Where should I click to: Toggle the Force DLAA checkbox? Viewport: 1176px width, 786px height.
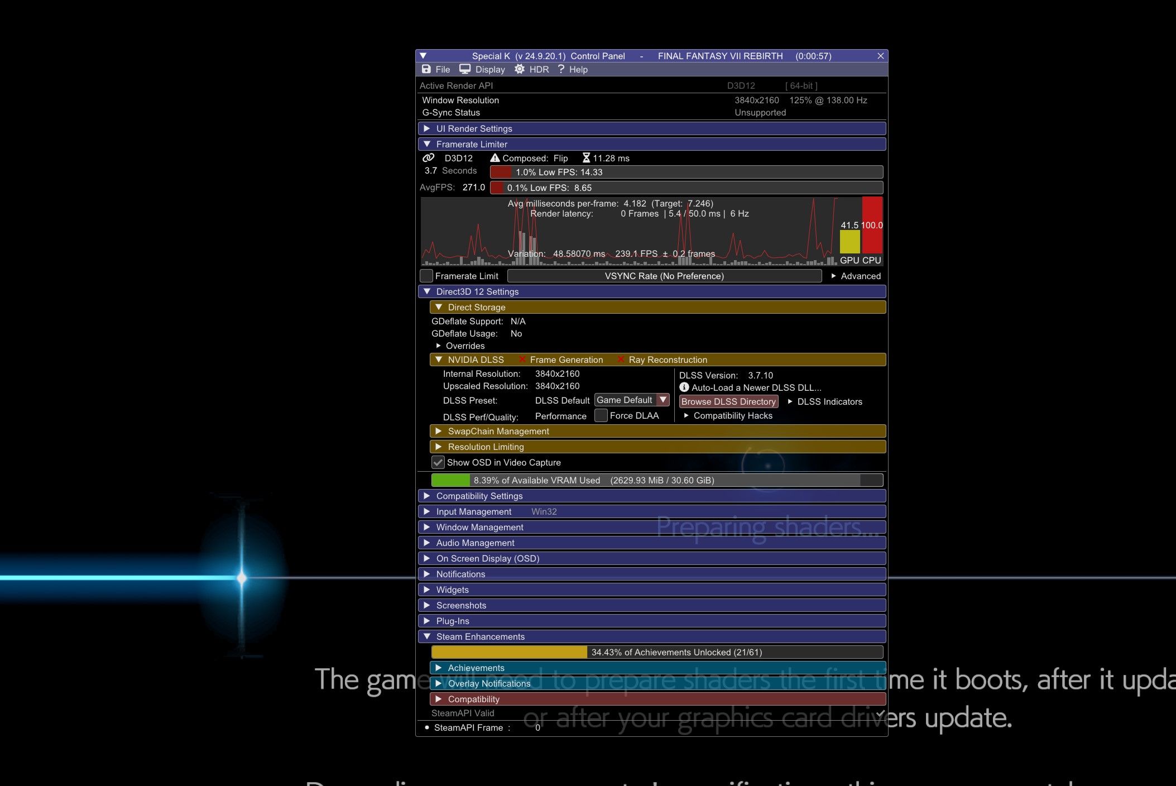pos(601,415)
